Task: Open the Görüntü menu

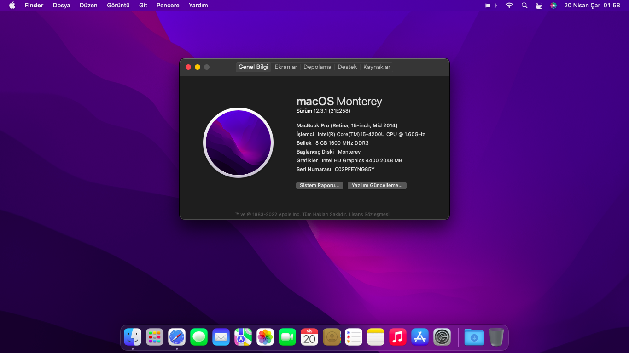Action: point(118,6)
